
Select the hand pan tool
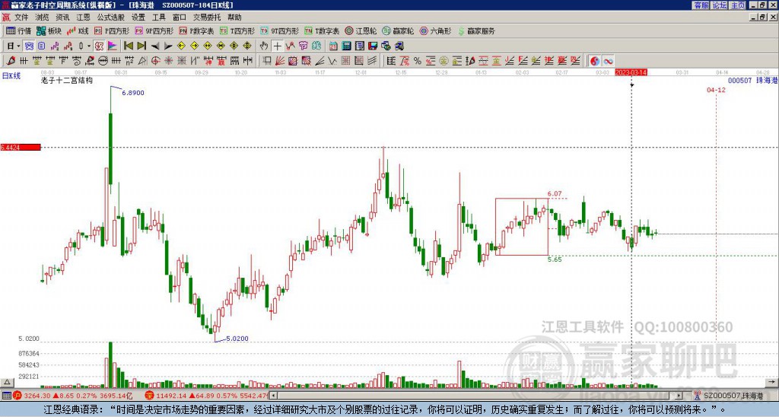pos(264,46)
